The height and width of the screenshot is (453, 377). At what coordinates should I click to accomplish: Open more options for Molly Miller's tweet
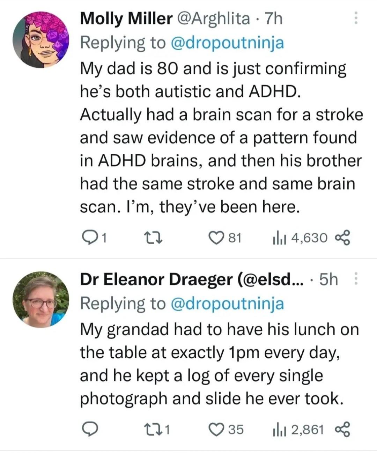coord(356,17)
